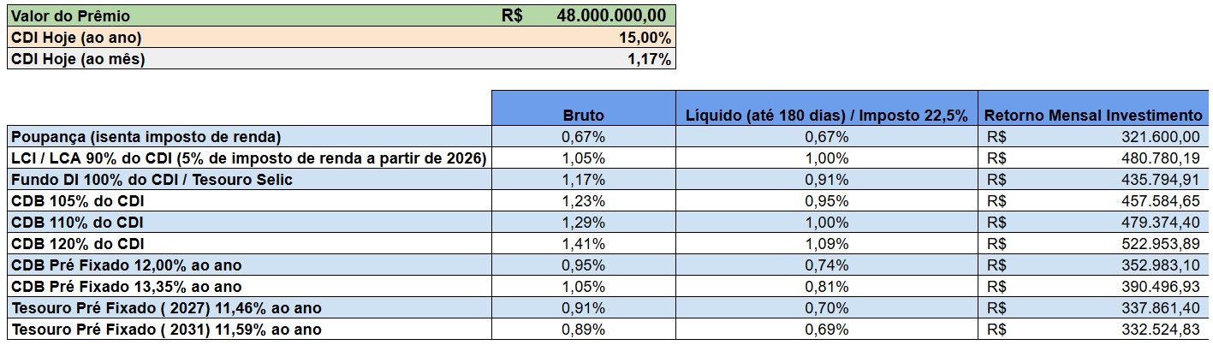Screen dimensions: 1213x345
Task: Click the Retorno Mensal Investimento header
Action: [x=1093, y=116]
